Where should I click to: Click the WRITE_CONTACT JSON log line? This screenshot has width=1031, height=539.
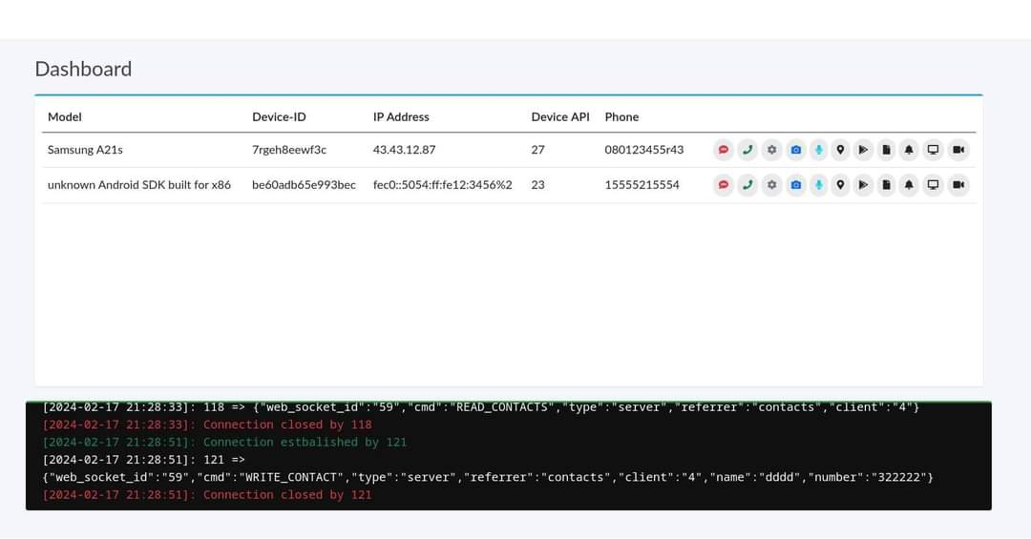point(488,477)
